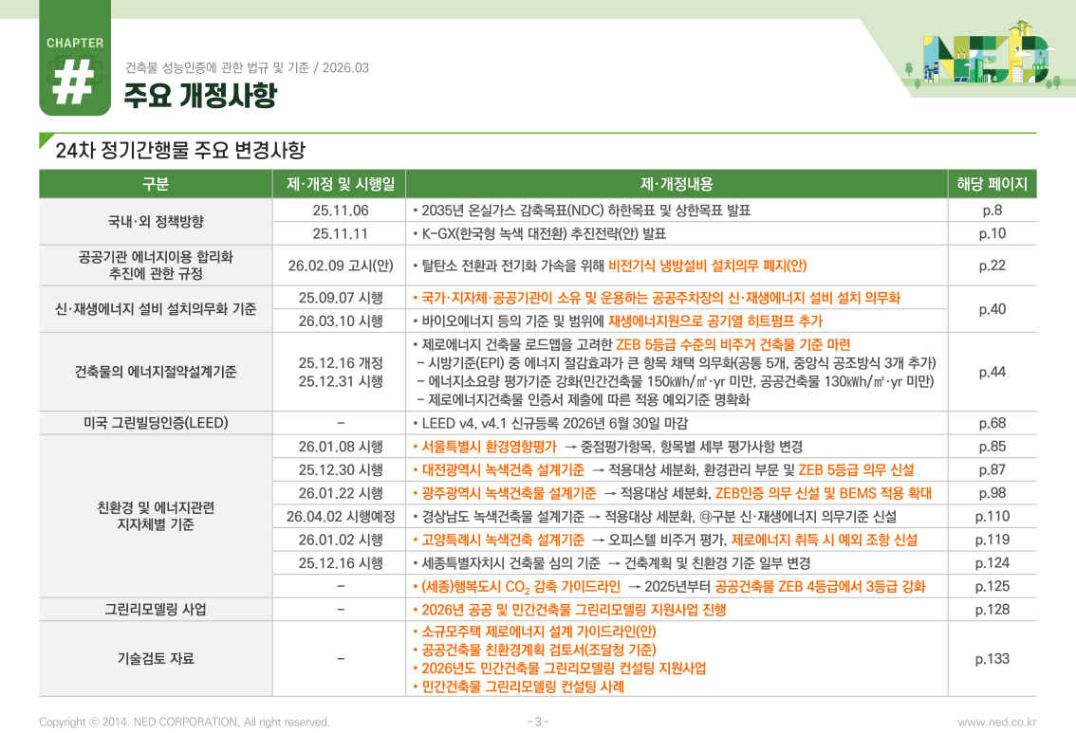Click the 구분 column header

click(x=156, y=184)
